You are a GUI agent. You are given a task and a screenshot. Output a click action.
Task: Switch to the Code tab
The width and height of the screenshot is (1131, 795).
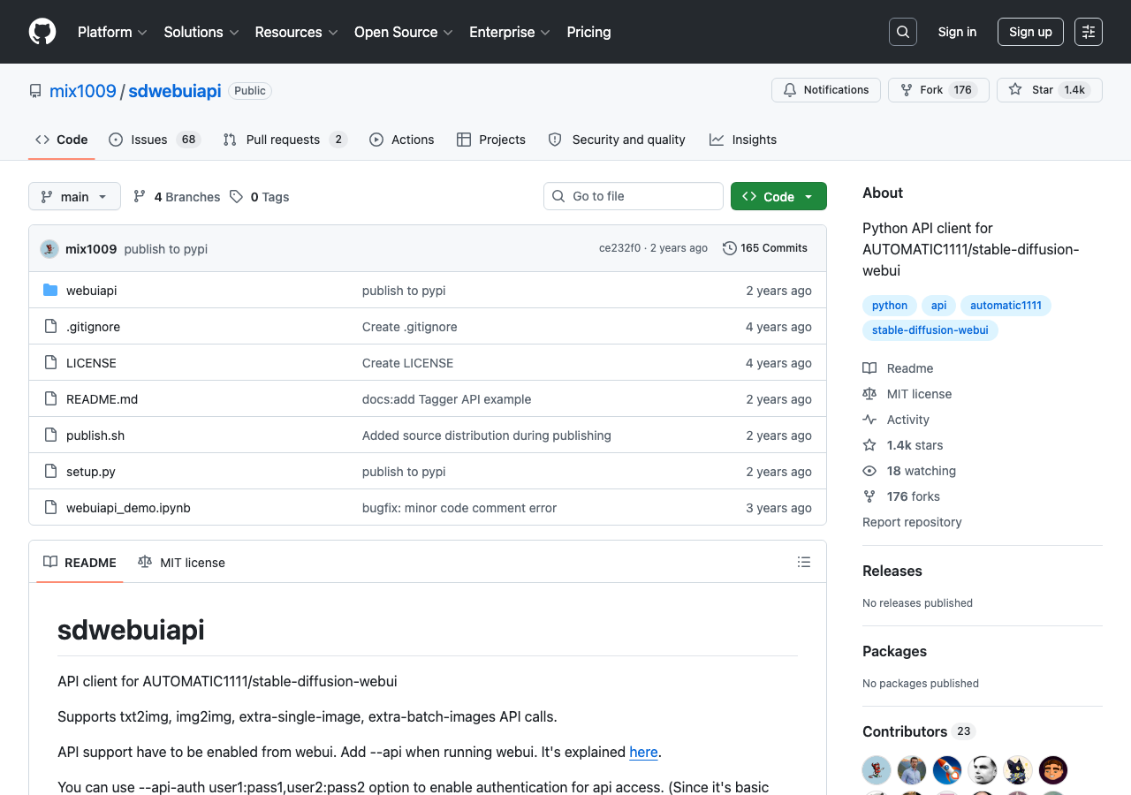[x=62, y=140]
